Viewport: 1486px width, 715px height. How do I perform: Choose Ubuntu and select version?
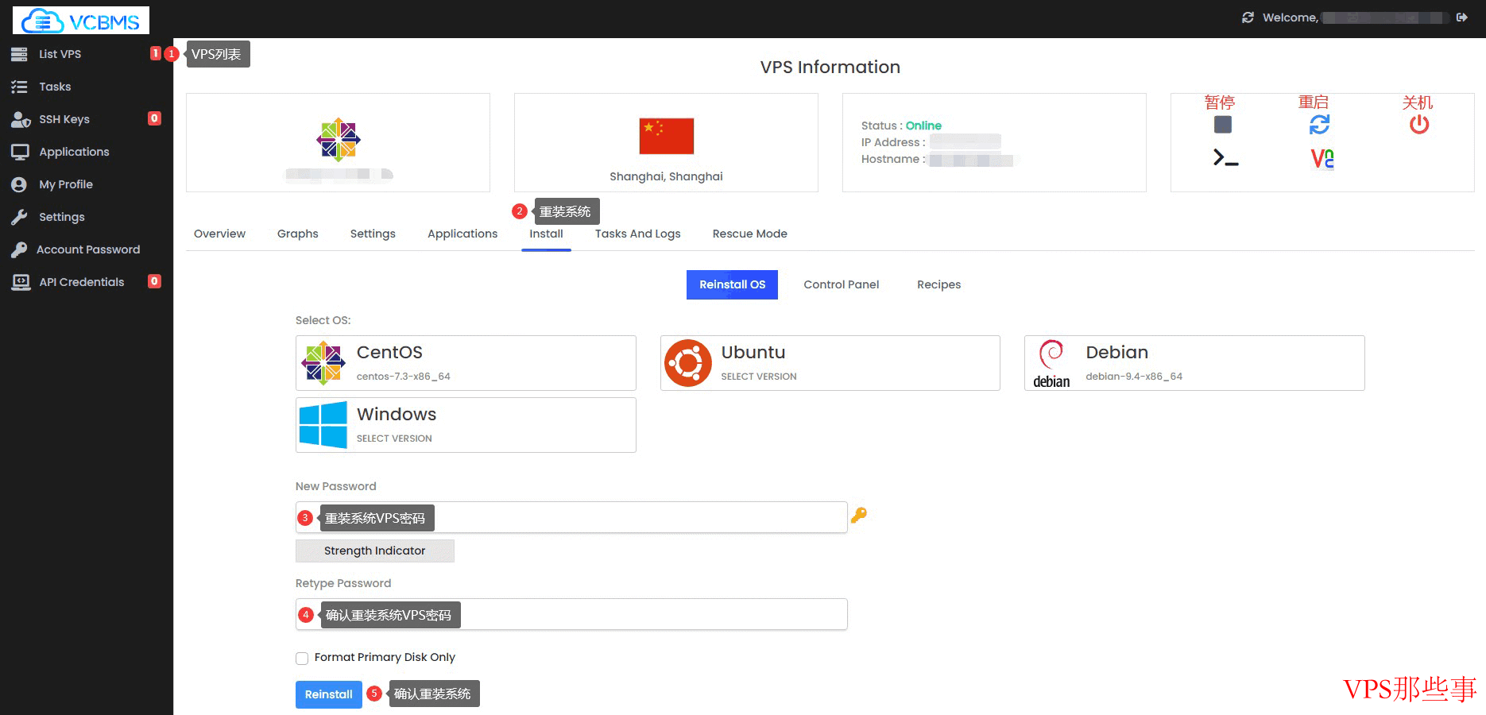(x=830, y=363)
